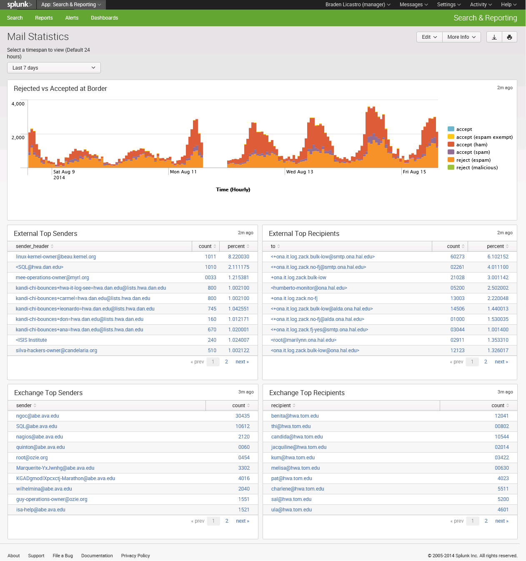526x561 pixels.
Task: Click the Splunk logo
Action: [x=19, y=5]
